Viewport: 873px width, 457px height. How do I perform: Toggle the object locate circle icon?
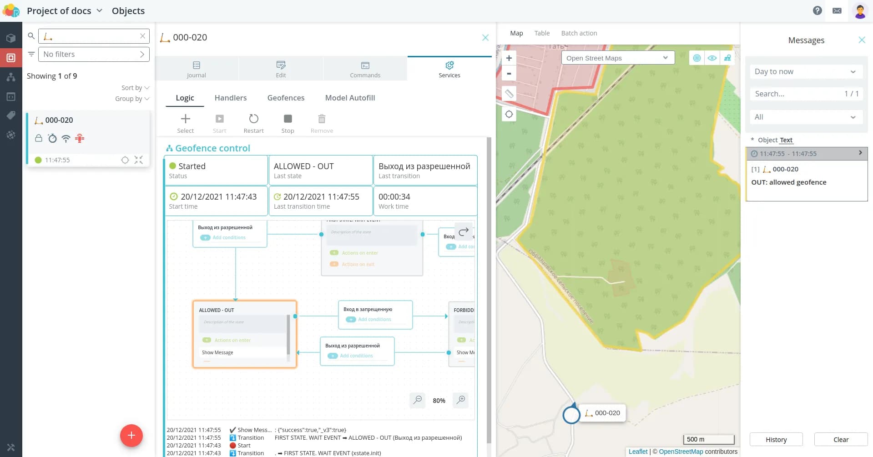point(125,160)
